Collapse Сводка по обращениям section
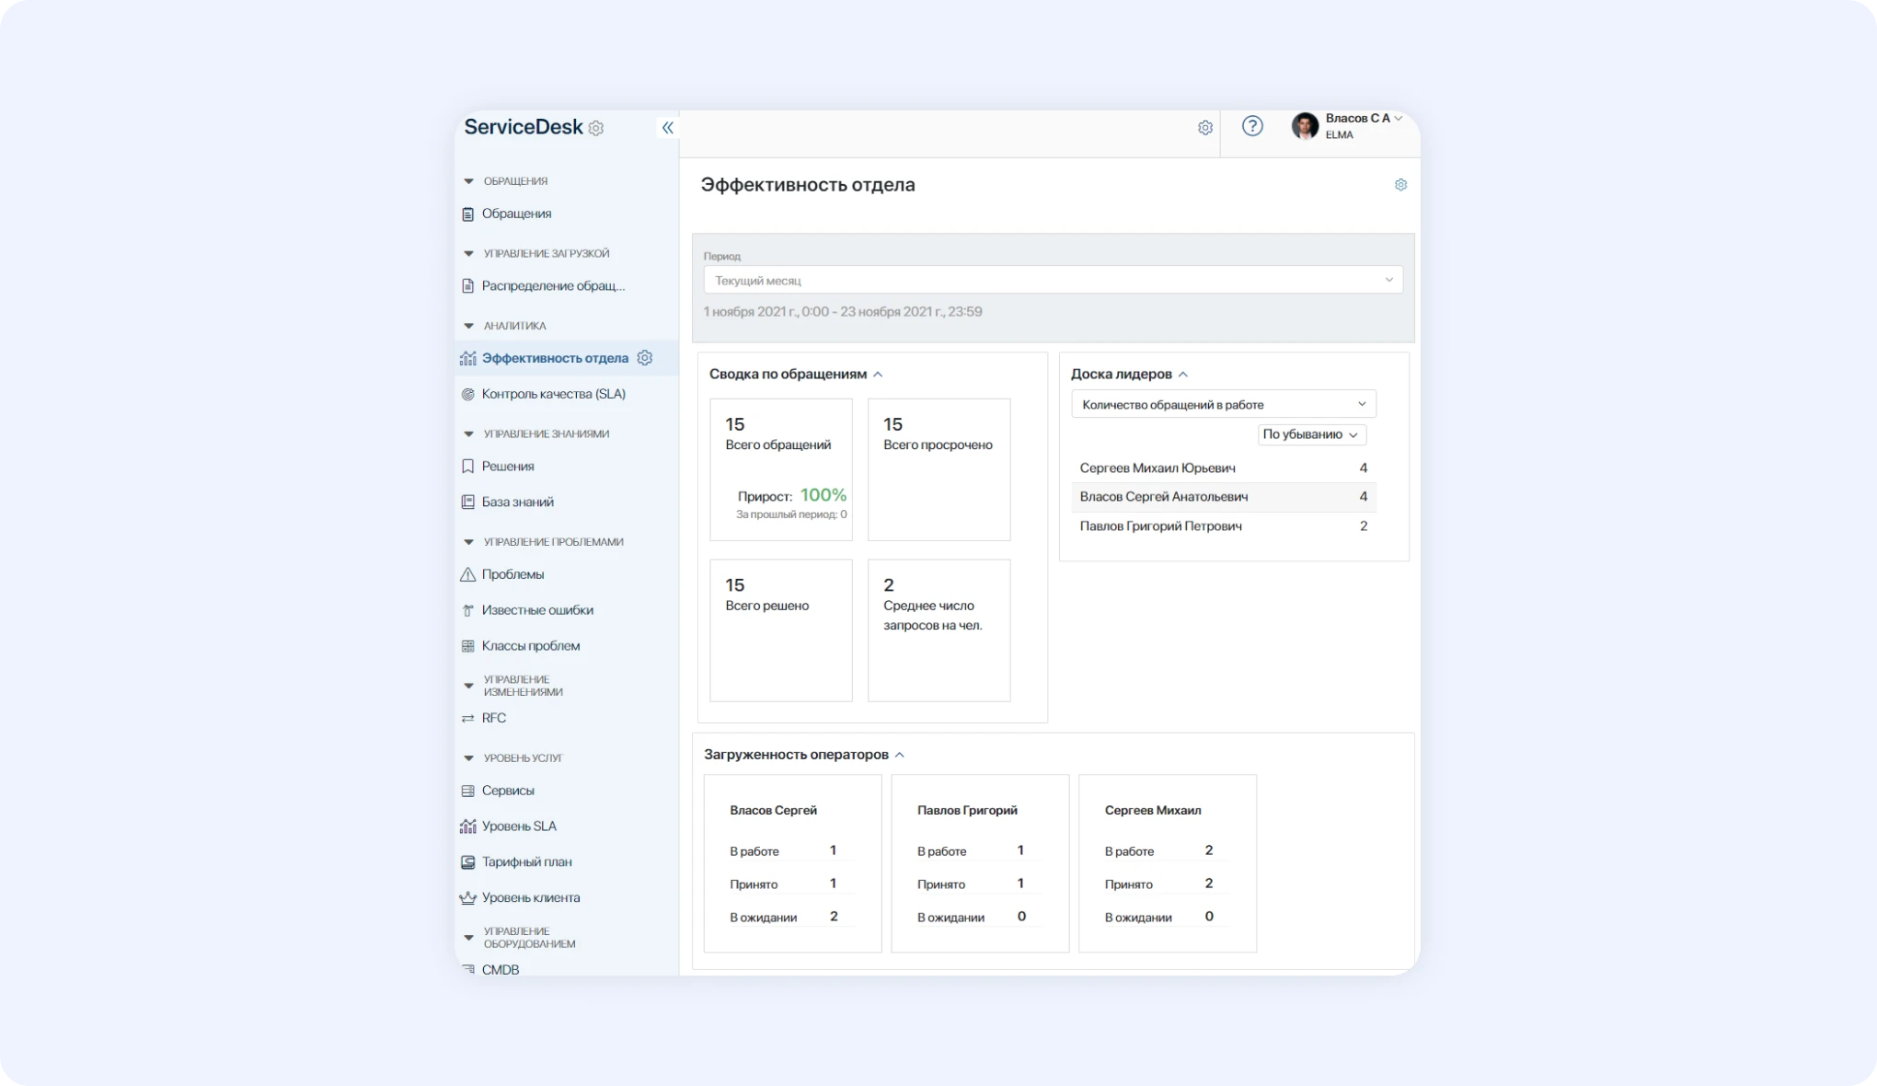Image resolution: width=1877 pixels, height=1086 pixels. click(878, 375)
